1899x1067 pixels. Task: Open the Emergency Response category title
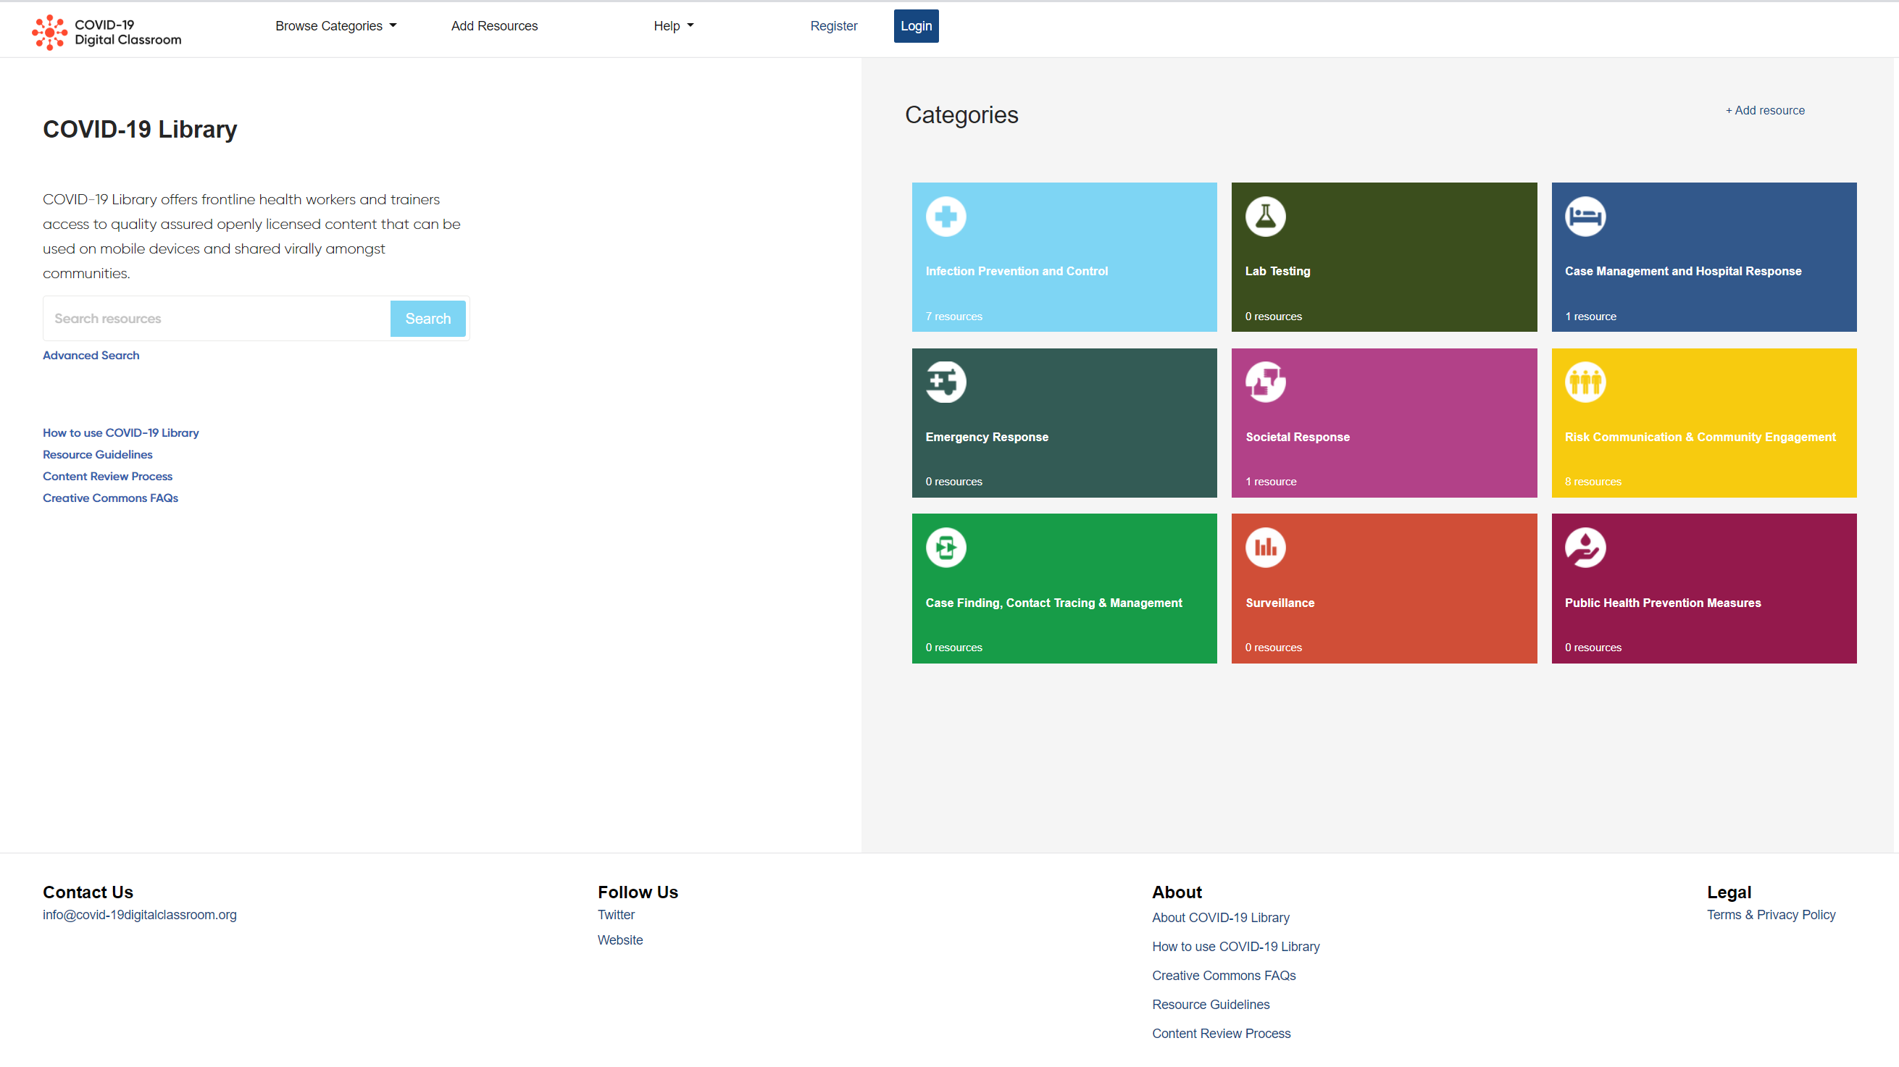point(986,437)
